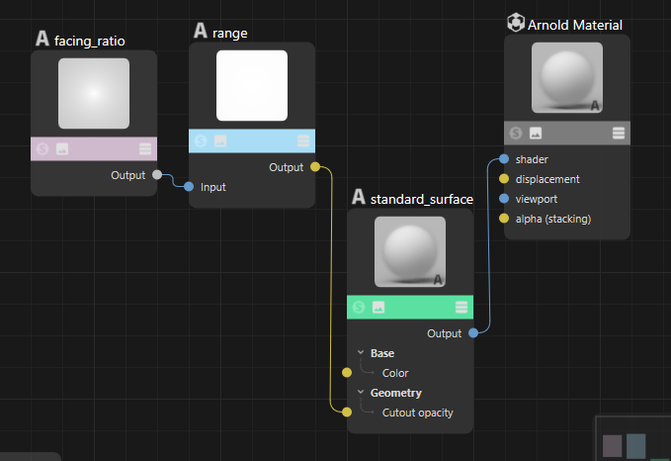Open the hamburger menu on range node
This screenshot has width=671, height=461.
click(x=303, y=140)
